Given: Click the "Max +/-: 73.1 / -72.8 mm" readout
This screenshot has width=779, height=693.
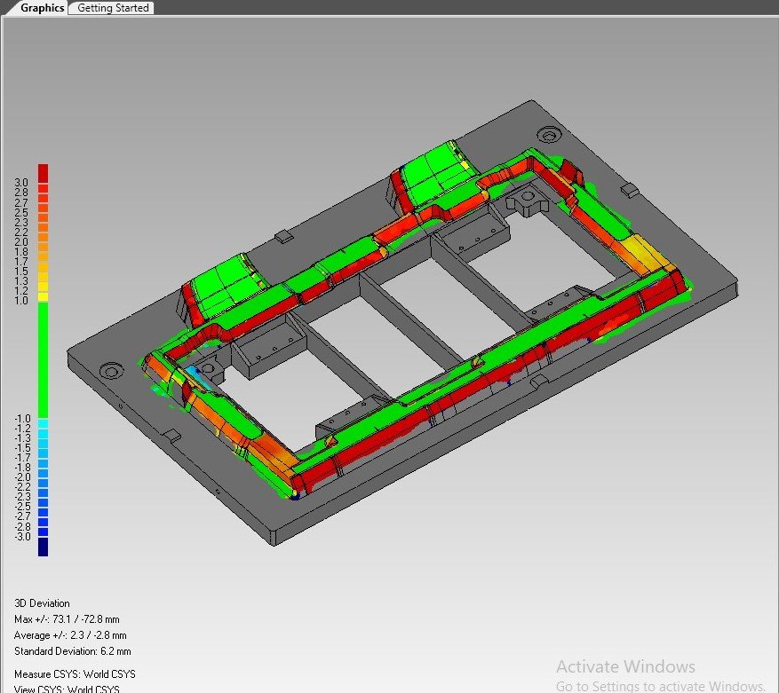Looking at the screenshot, I should (x=67, y=619).
